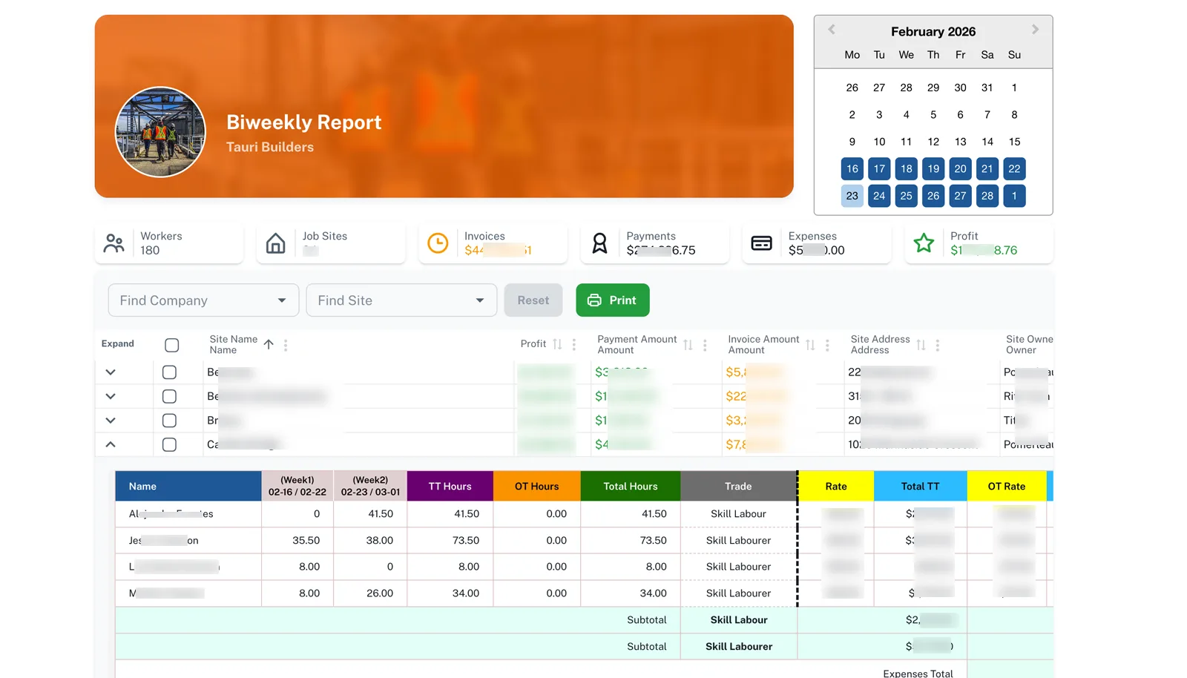Toggle the select-all checkbox in table header
Viewport: 1187px width, 678px height.
coord(172,345)
